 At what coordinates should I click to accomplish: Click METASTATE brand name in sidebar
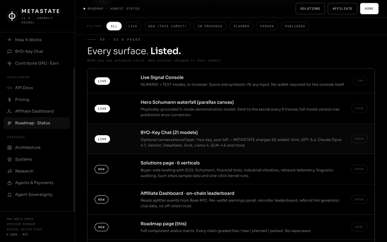(x=41, y=11)
